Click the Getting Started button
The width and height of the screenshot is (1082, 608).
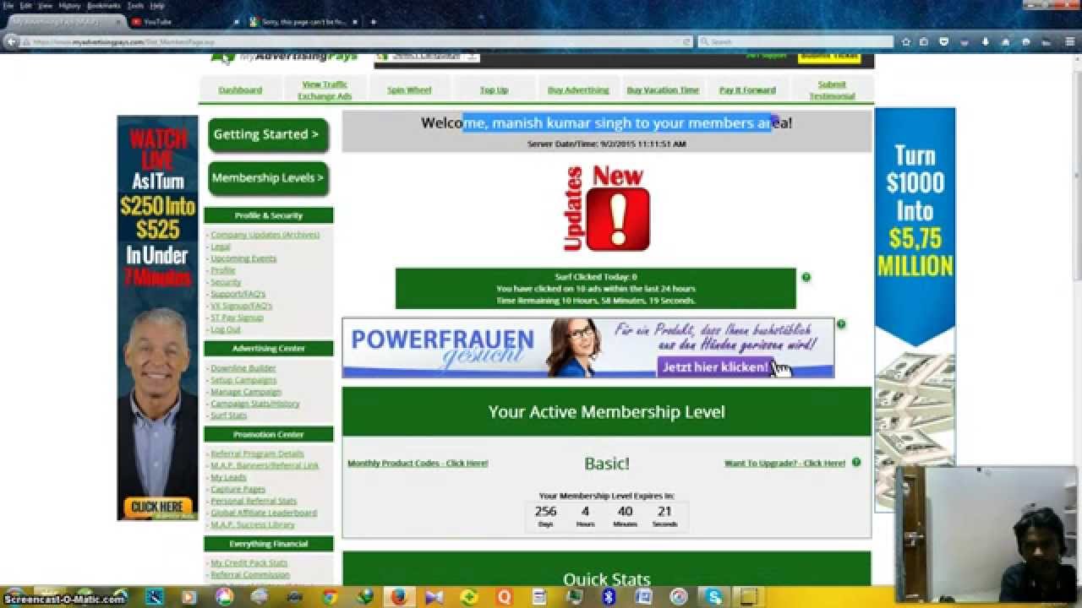coord(268,135)
